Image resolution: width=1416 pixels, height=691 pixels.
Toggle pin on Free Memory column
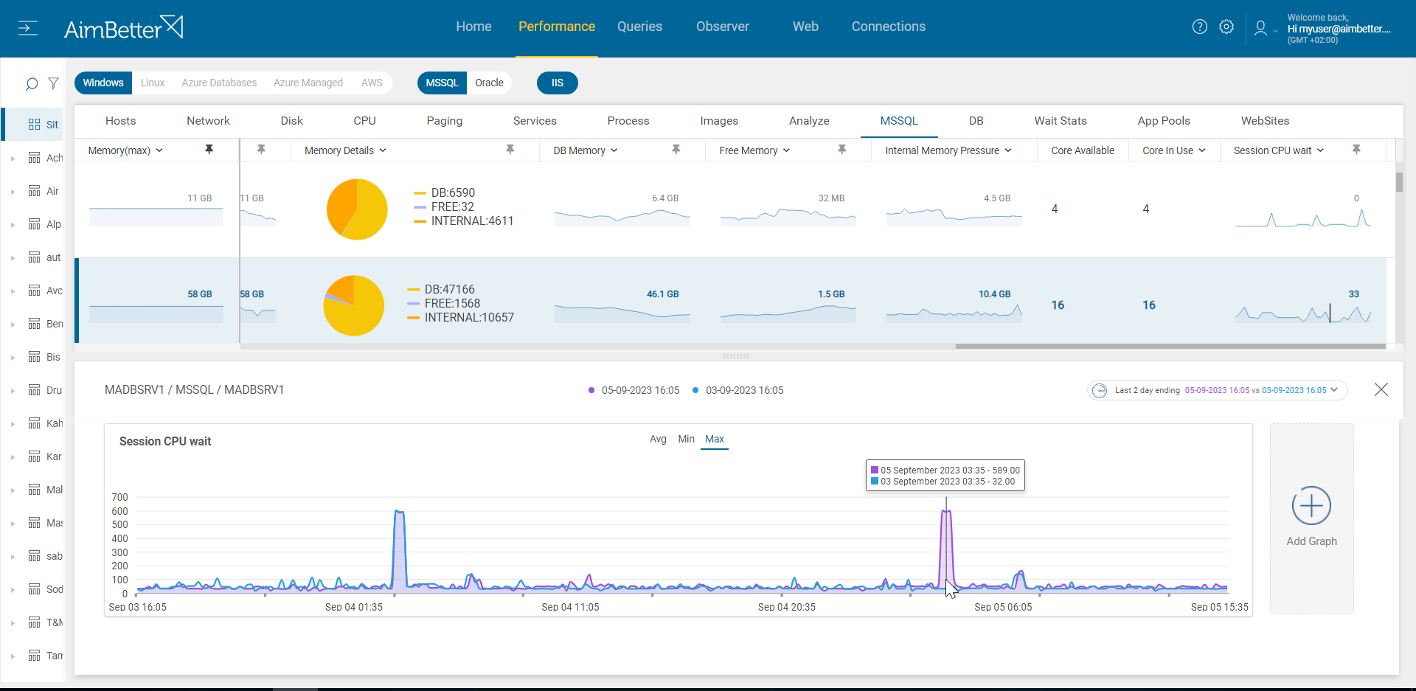tap(841, 150)
